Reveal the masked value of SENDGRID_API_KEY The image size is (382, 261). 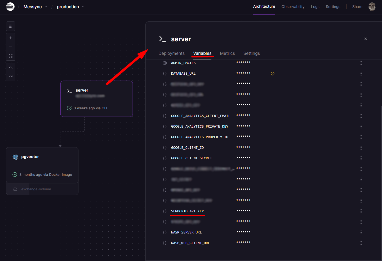(x=243, y=211)
